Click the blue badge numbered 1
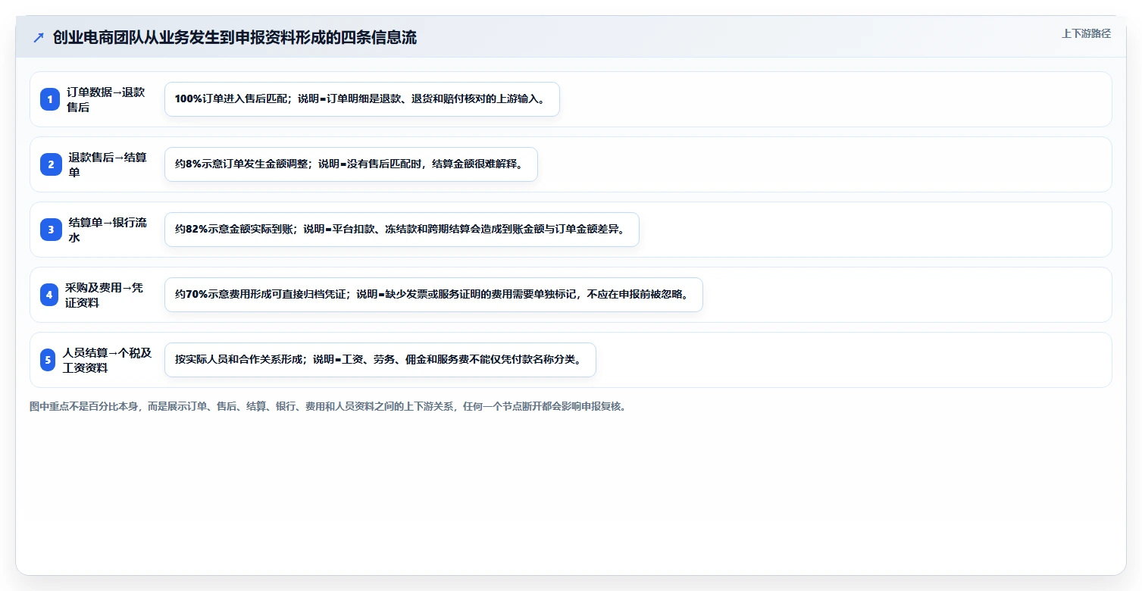The width and height of the screenshot is (1142, 591). point(50,99)
